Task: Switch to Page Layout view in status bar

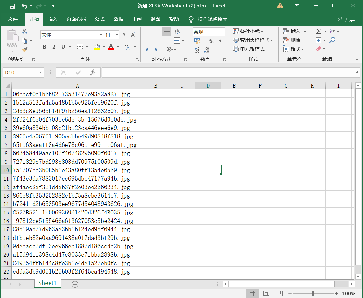Action: point(266,293)
